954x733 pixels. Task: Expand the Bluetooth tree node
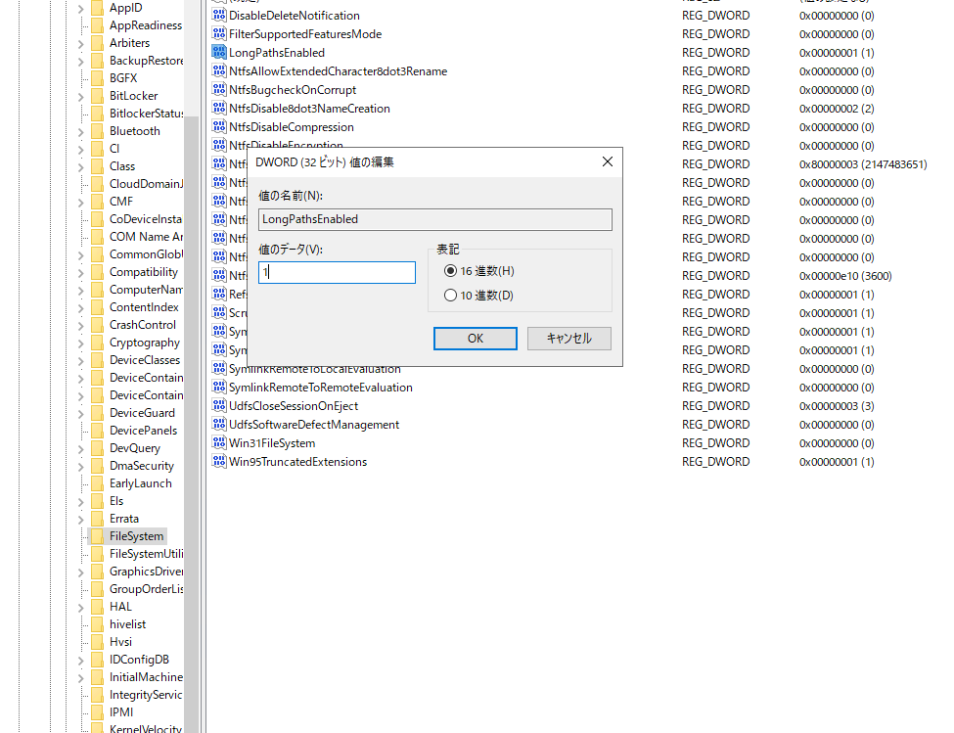coord(81,132)
